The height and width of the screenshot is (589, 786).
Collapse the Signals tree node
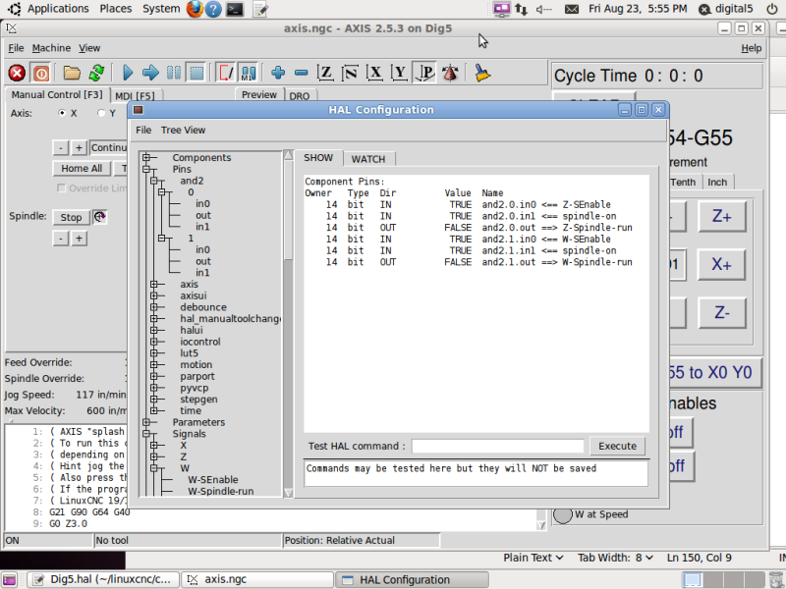coord(146,434)
